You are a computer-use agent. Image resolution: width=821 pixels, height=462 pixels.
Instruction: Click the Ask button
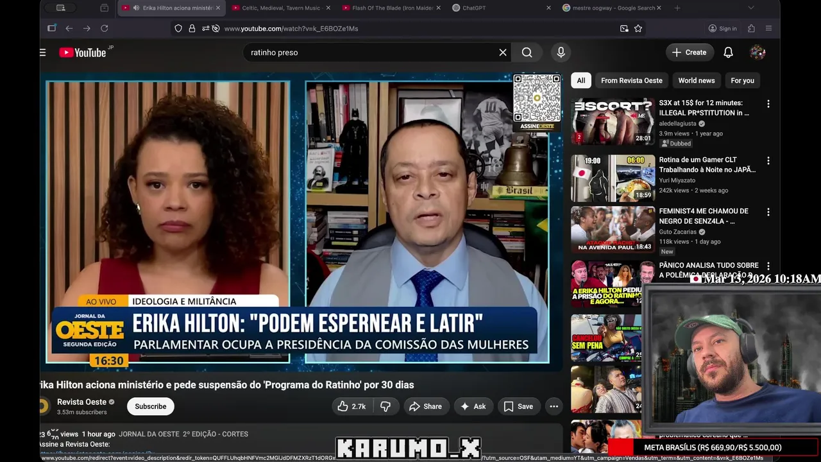pos(473,406)
